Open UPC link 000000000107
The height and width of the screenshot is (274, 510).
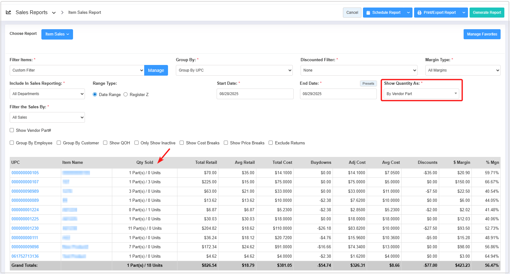(25, 182)
